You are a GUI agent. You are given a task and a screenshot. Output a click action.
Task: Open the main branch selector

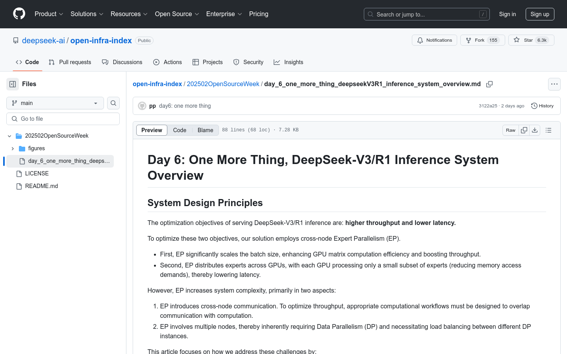(55, 103)
